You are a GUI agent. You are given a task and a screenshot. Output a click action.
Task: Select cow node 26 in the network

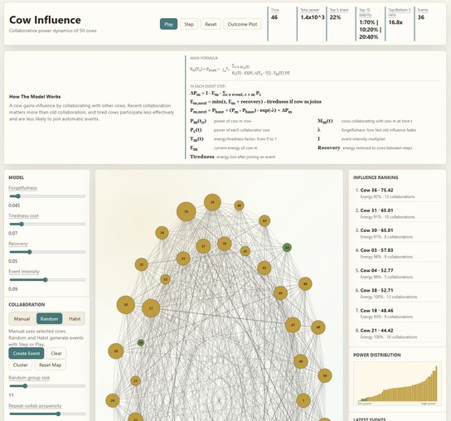click(113, 400)
